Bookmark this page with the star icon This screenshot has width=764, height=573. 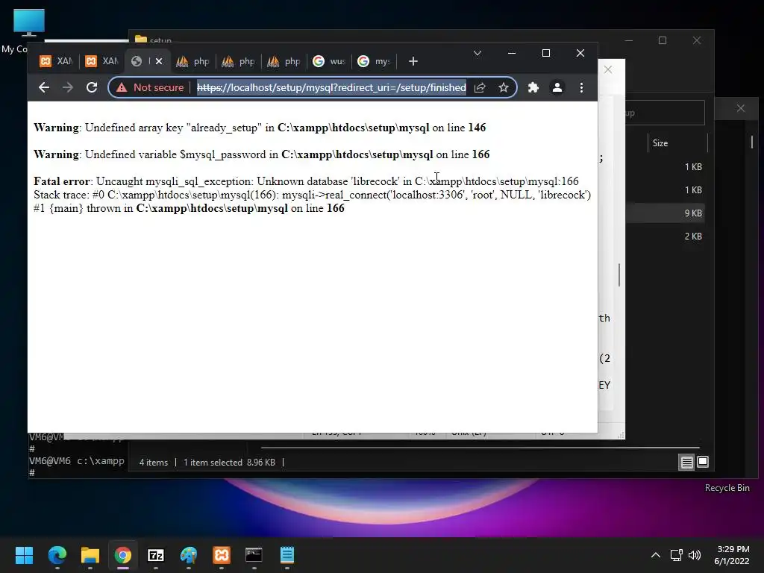pos(504,88)
